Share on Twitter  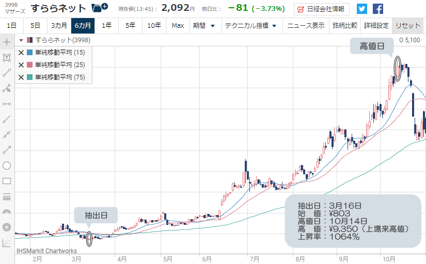[x=361, y=9]
